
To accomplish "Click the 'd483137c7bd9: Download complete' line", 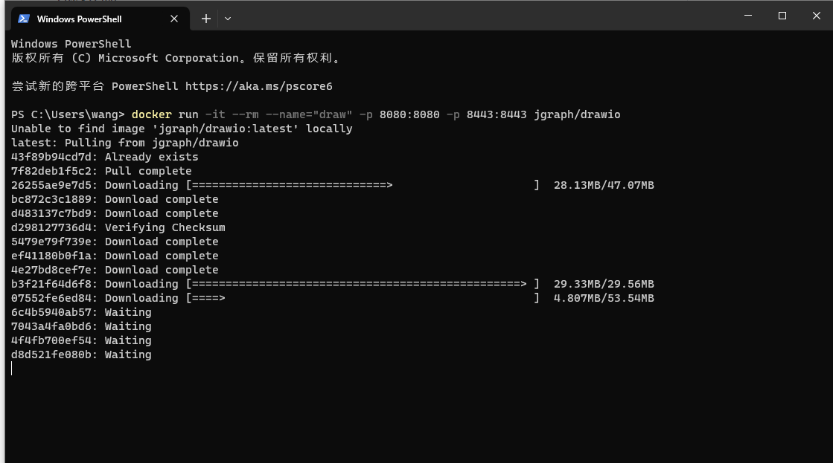I will 115,213.
